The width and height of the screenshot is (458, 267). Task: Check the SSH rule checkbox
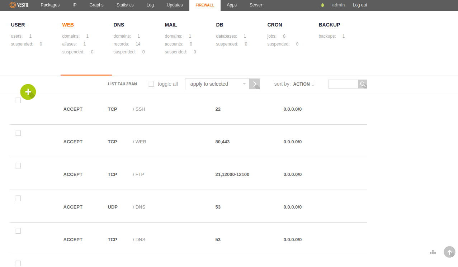pos(18,101)
